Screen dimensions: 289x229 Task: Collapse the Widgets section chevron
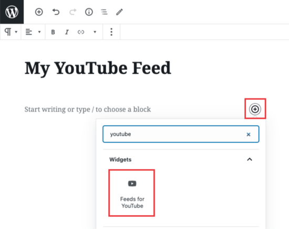tap(250, 159)
